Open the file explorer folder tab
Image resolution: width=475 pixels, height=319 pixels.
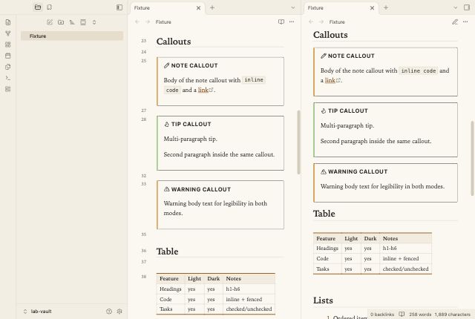click(x=38, y=7)
